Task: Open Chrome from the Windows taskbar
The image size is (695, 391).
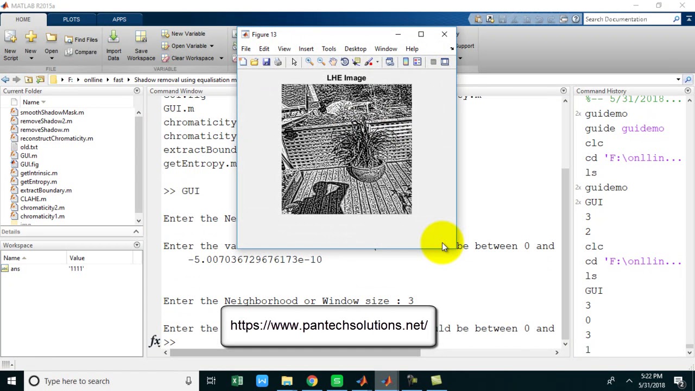Action: pos(312,381)
